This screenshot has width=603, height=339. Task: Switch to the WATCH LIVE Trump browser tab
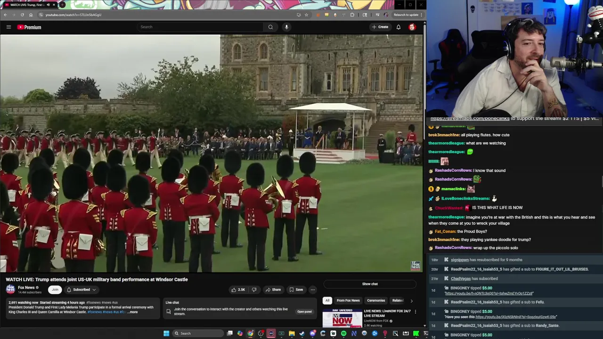tap(26, 5)
